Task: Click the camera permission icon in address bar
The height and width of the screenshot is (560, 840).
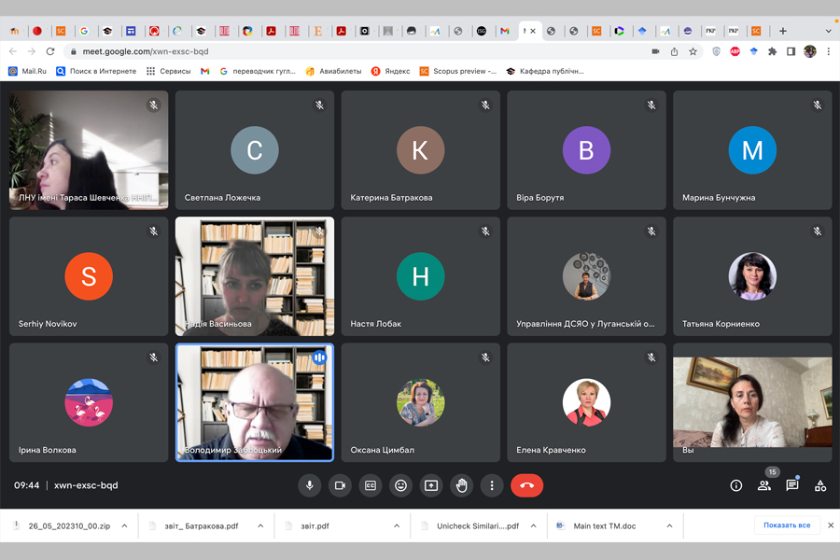Action: pos(655,51)
